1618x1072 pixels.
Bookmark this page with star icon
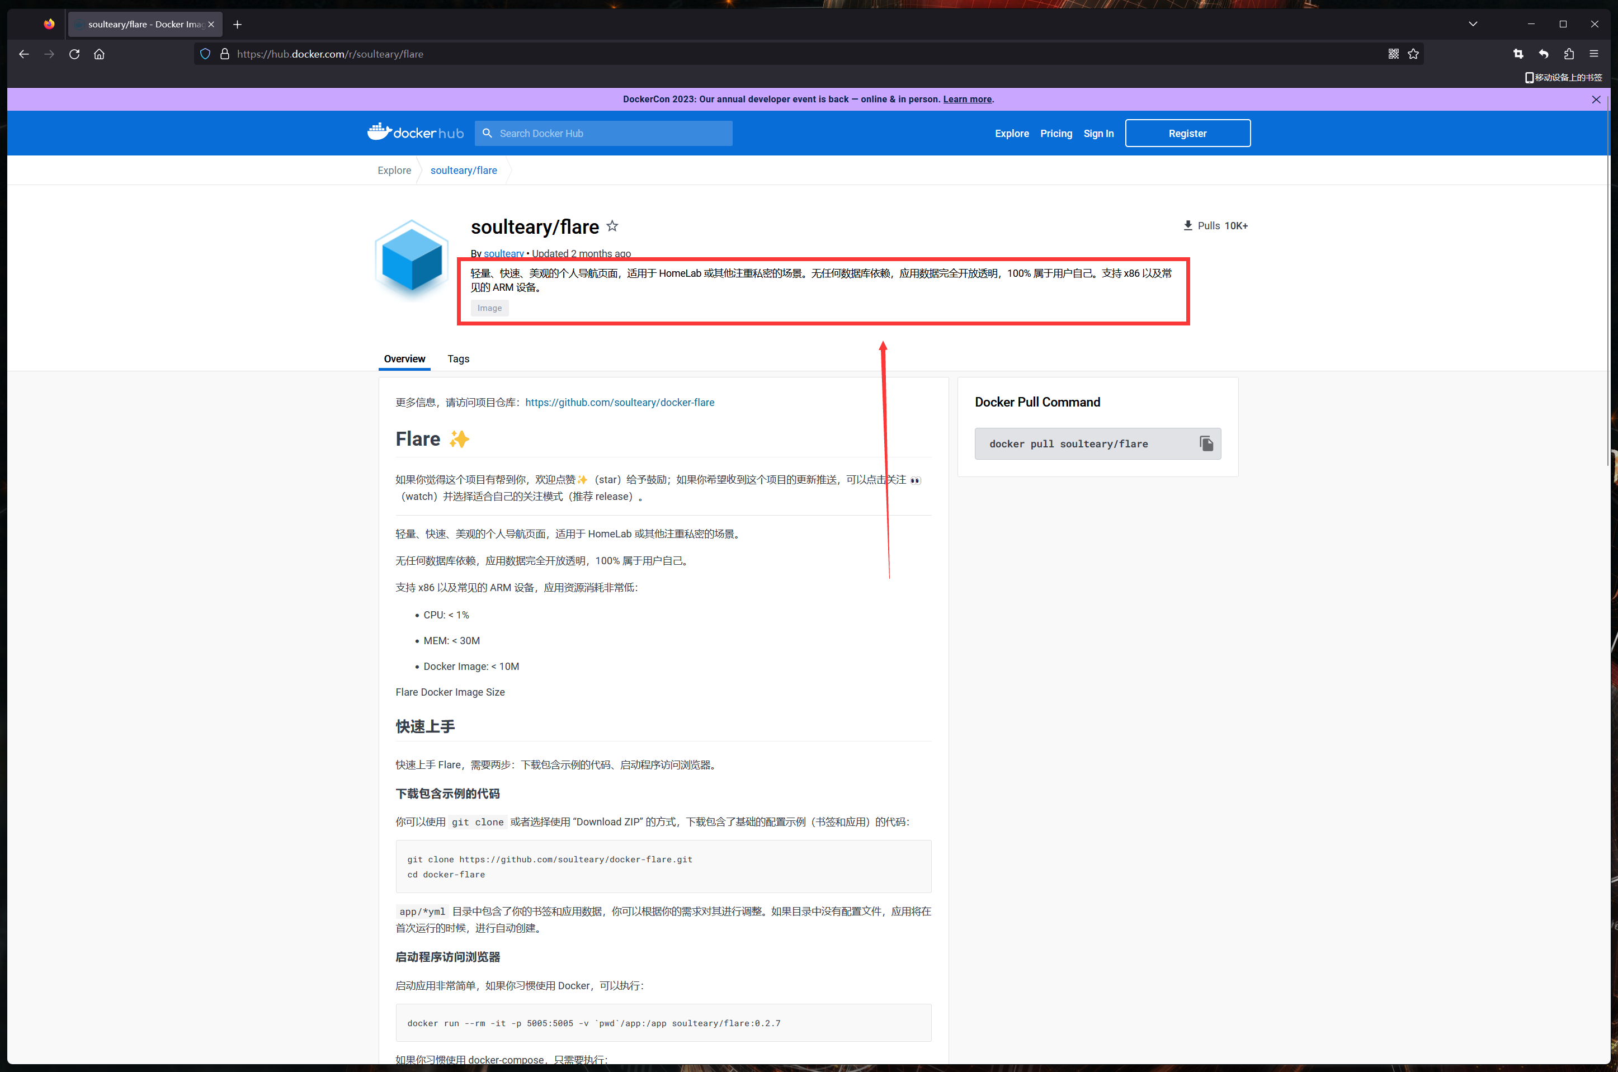[1414, 54]
